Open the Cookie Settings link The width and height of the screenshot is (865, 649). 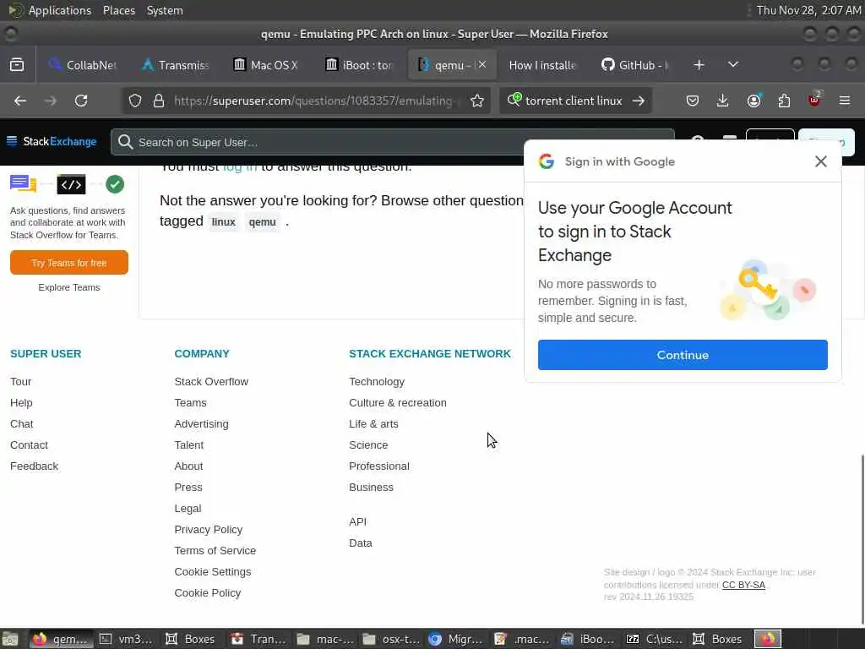tap(212, 572)
